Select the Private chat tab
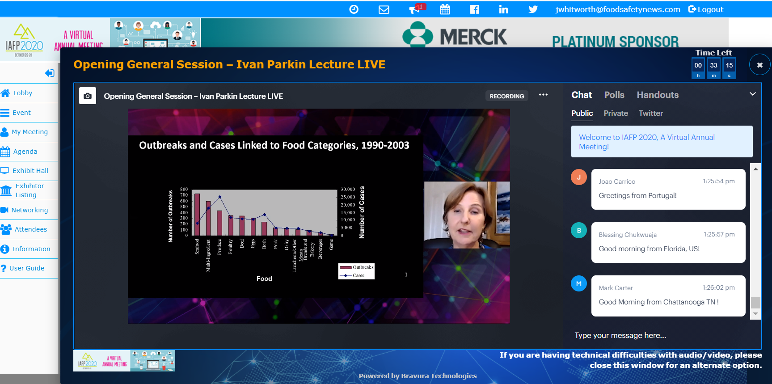This screenshot has width=772, height=384. [x=616, y=114]
